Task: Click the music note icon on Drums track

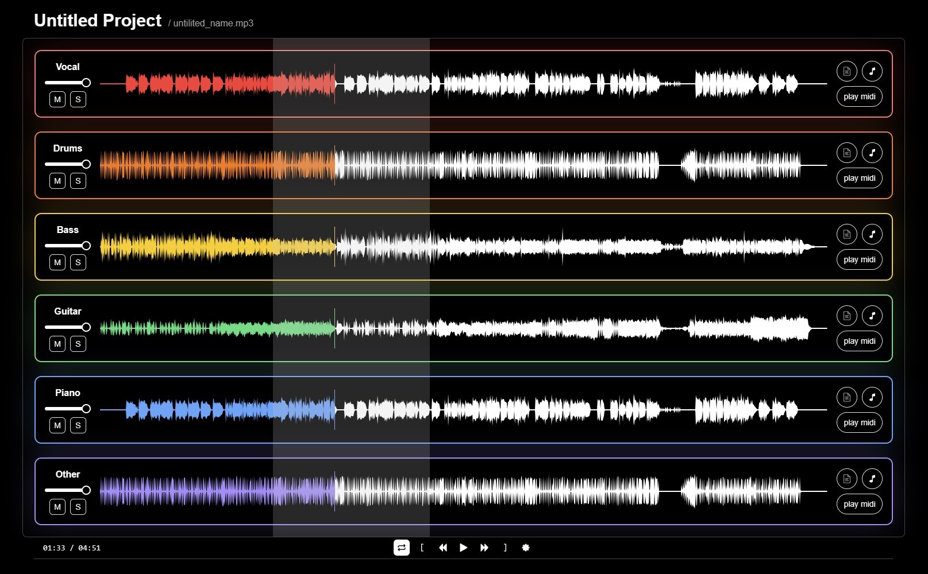Action: [872, 153]
